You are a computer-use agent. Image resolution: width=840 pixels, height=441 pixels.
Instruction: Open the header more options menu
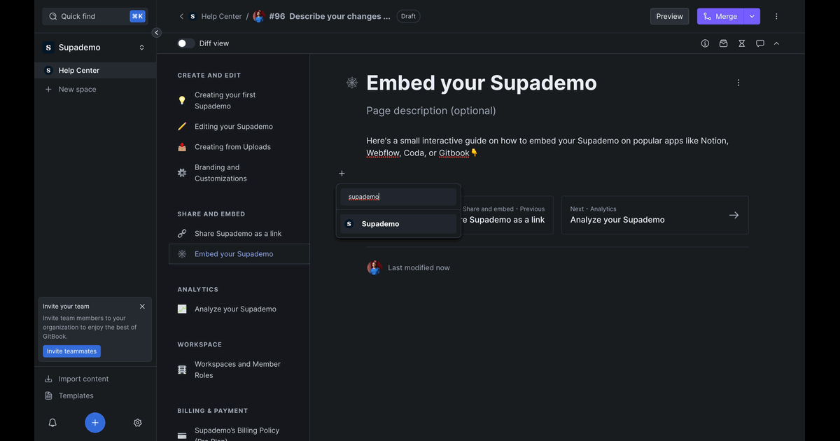pyautogui.click(x=776, y=16)
